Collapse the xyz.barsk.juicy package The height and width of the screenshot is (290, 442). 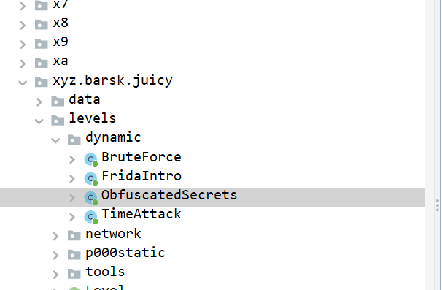(x=23, y=83)
